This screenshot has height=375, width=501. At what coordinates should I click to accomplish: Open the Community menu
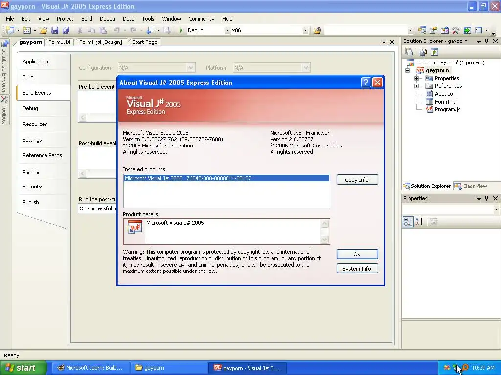(x=201, y=19)
